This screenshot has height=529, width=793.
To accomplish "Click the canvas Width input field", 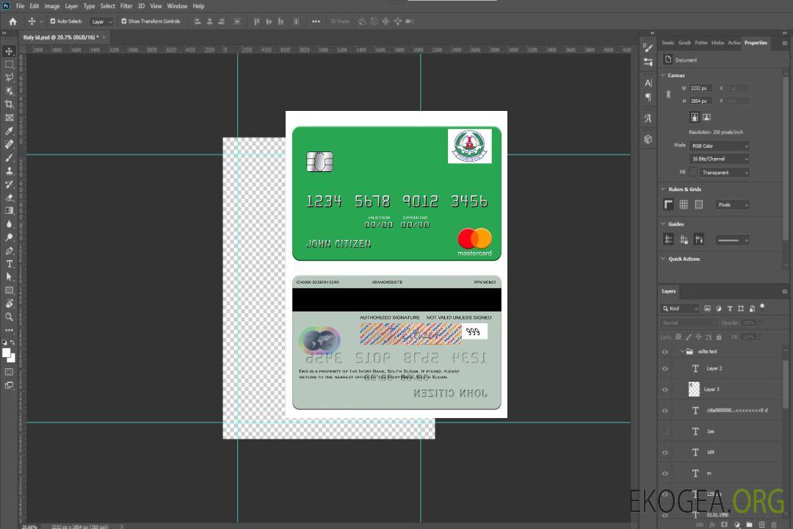I will tap(700, 88).
